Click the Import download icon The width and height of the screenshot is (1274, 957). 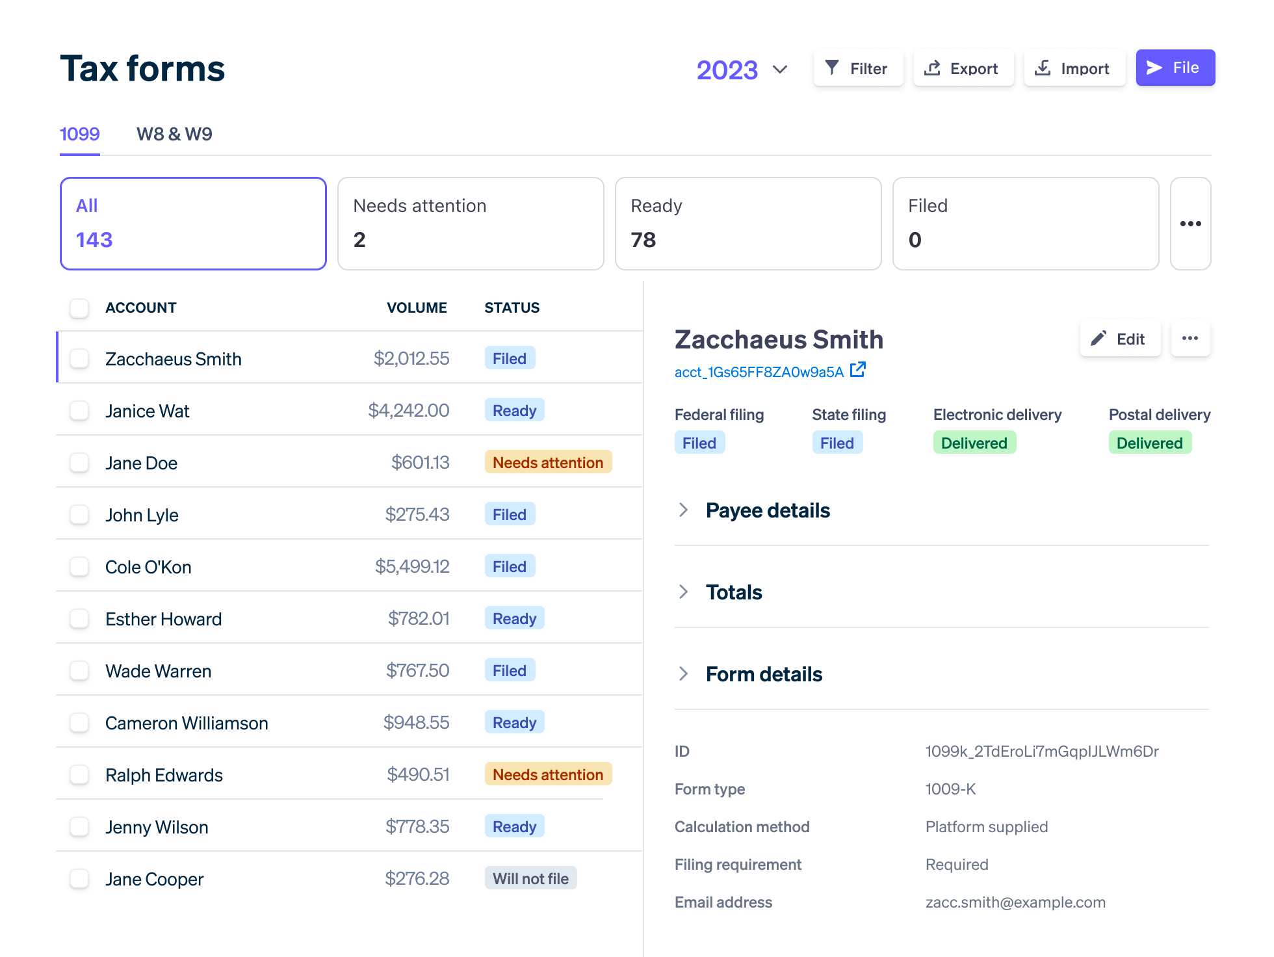click(1043, 68)
